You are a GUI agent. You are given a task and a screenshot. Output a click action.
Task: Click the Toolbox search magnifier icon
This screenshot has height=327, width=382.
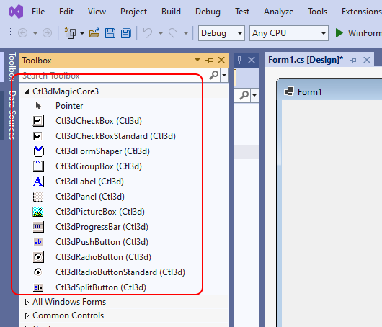point(213,76)
